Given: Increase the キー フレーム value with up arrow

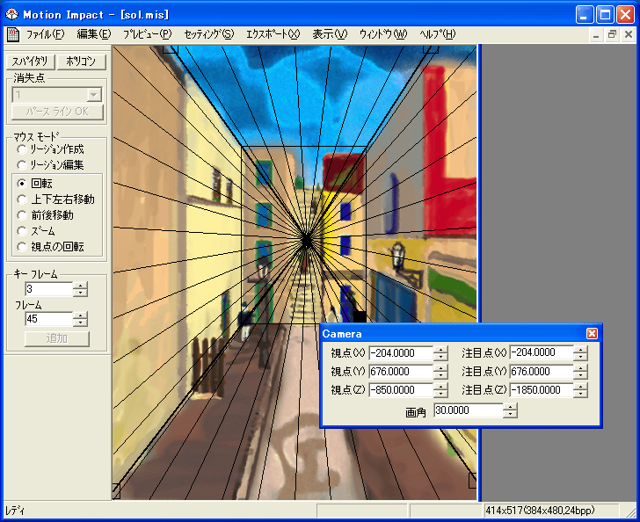Looking at the screenshot, I should pos(80,286).
